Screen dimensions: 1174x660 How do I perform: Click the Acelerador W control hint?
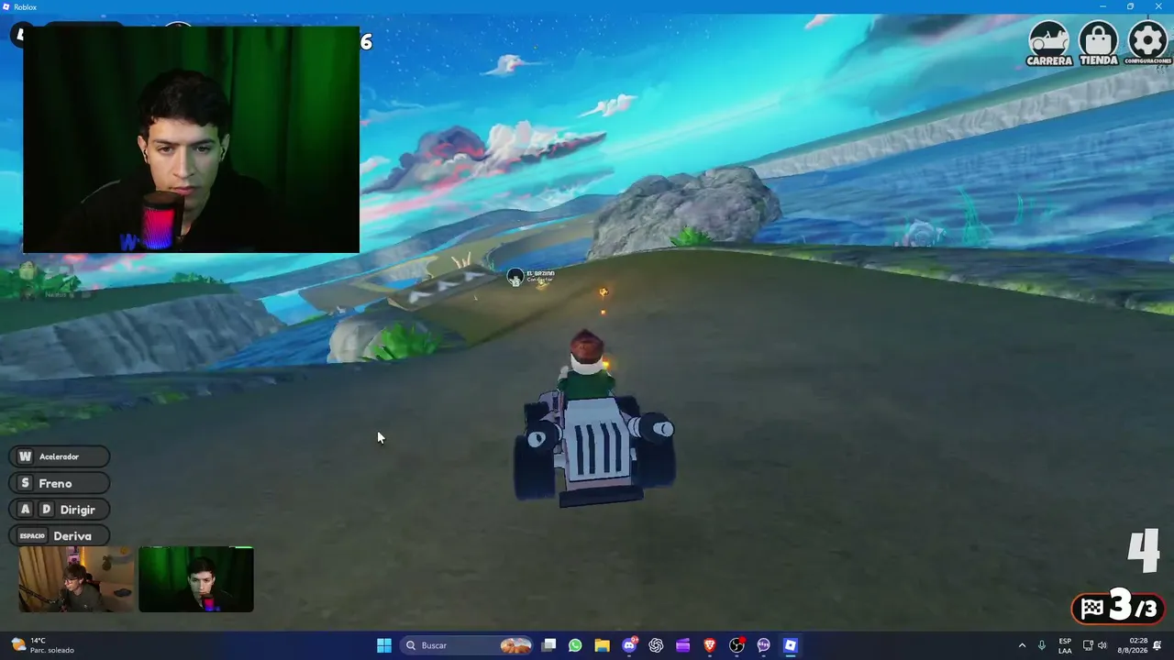(60, 456)
